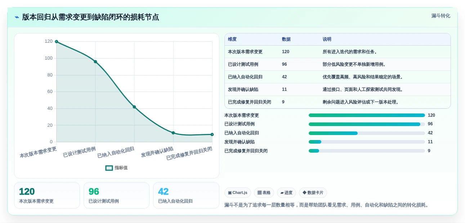Click the x-axis label 已完成修复并回归关闭
Image resolution: width=465 pixels, height=223 pixels.
tap(189, 153)
